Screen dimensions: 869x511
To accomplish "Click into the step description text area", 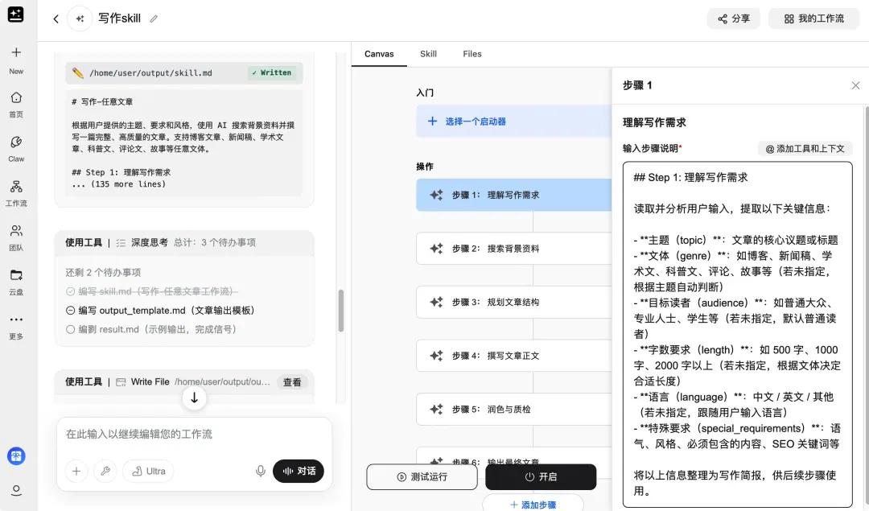I will tap(737, 334).
